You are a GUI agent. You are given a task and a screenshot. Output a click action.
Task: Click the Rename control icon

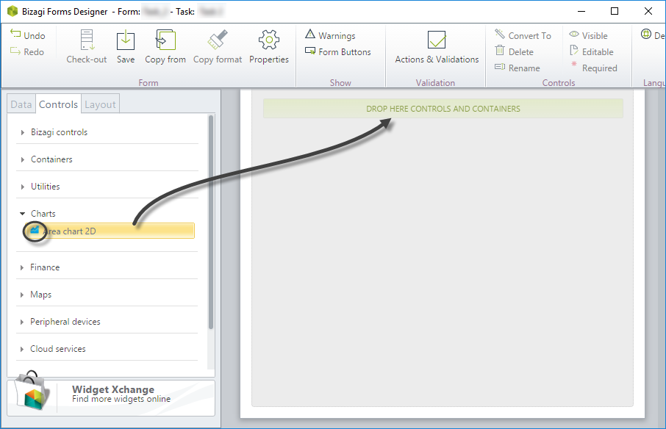tap(500, 67)
